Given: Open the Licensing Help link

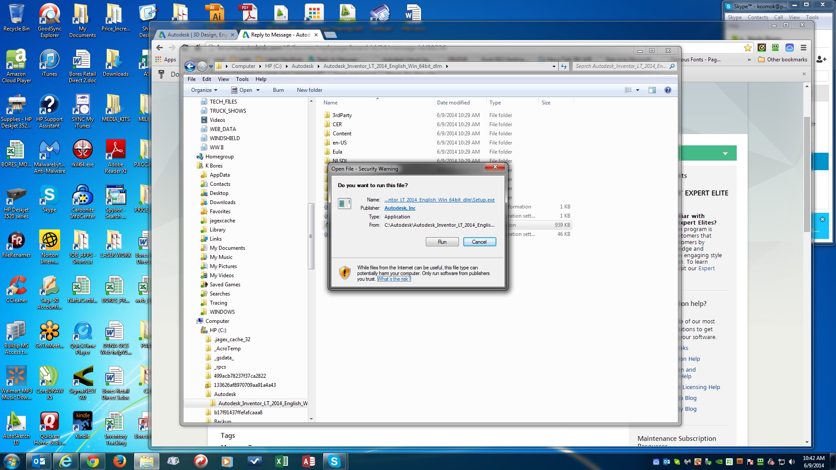Looking at the screenshot, I should tap(701, 387).
